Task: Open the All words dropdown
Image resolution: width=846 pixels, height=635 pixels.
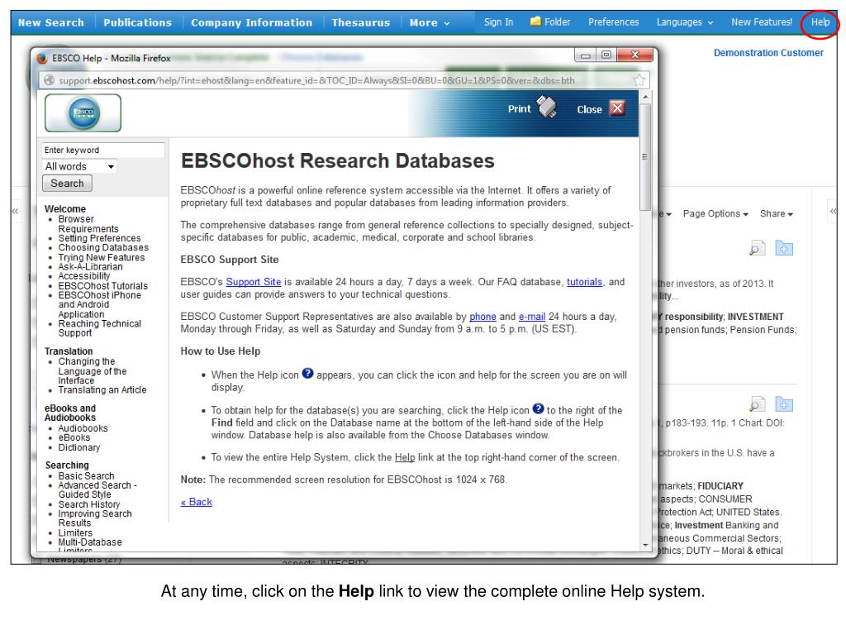Action: tap(79, 166)
